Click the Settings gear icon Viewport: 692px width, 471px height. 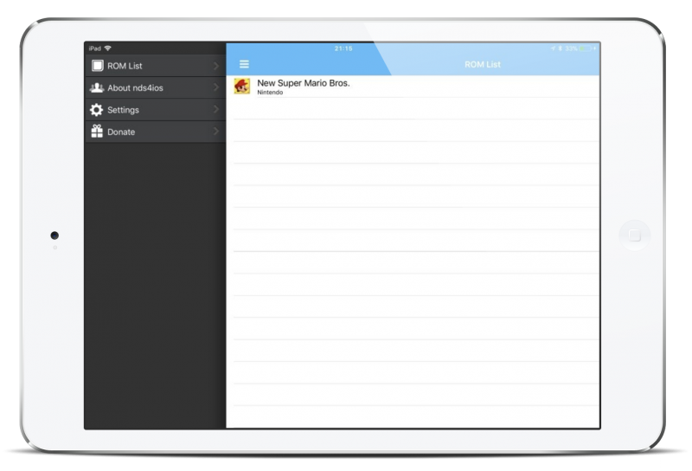(97, 110)
